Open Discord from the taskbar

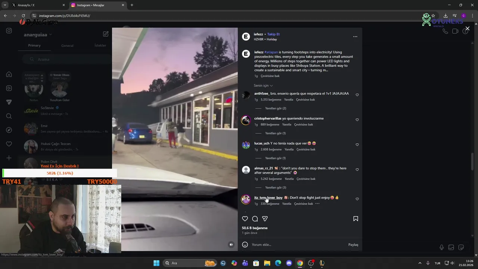click(289, 263)
